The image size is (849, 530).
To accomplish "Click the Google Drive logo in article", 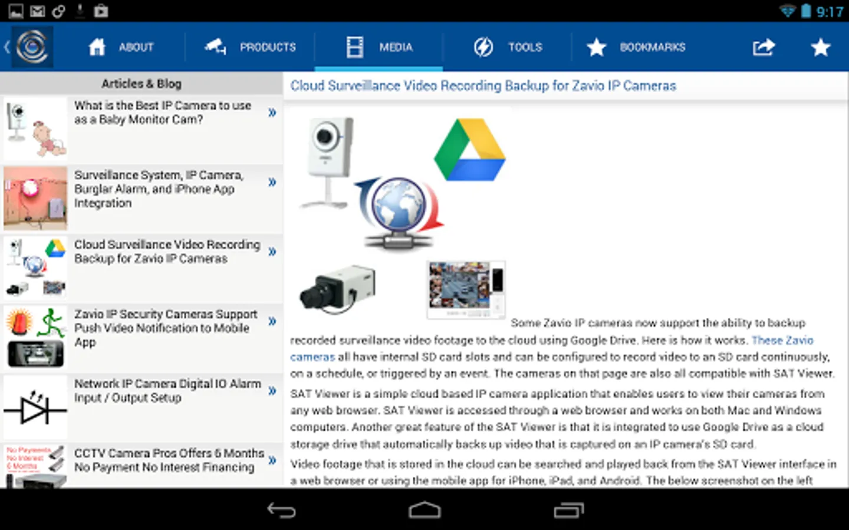I will pos(470,150).
